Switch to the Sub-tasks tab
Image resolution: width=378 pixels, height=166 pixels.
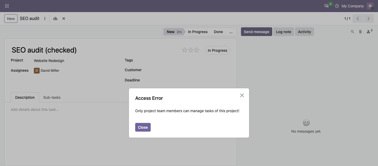52,97
